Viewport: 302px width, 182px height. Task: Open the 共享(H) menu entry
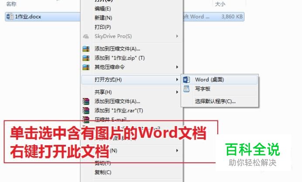pyautogui.click(x=103, y=92)
